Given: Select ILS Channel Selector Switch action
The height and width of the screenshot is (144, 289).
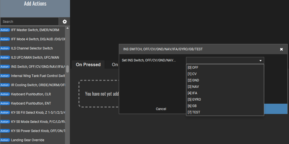Looking at the screenshot, I should [32, 48].
